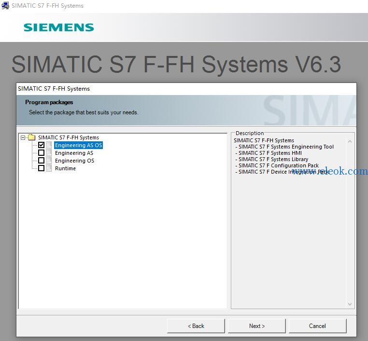Click the document icon beside Engineering AS

(x=49, y=153)
